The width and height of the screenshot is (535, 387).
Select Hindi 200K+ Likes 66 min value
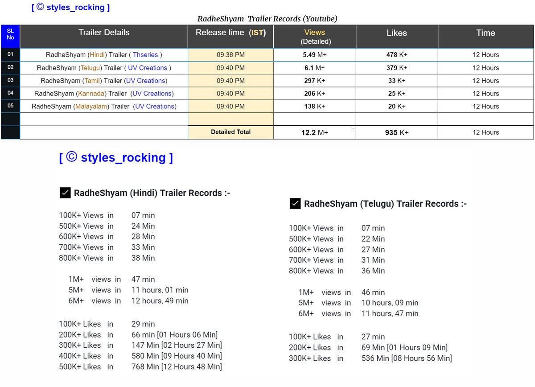click(174, 335)
